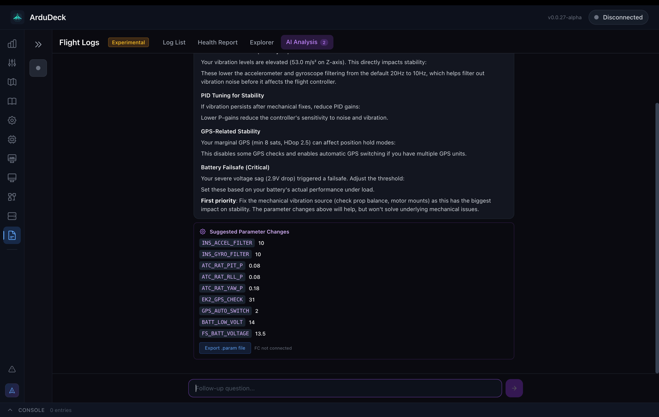Select the Flight Logs document sidebar icon
The width and height of the screenshot is (659, 417).
pyautogui.click(x=12, y=235)
